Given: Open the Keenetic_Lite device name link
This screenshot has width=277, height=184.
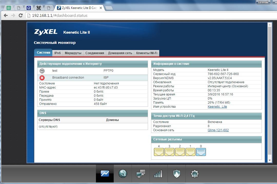Looking at the screenshot, I should pos(217,107).
